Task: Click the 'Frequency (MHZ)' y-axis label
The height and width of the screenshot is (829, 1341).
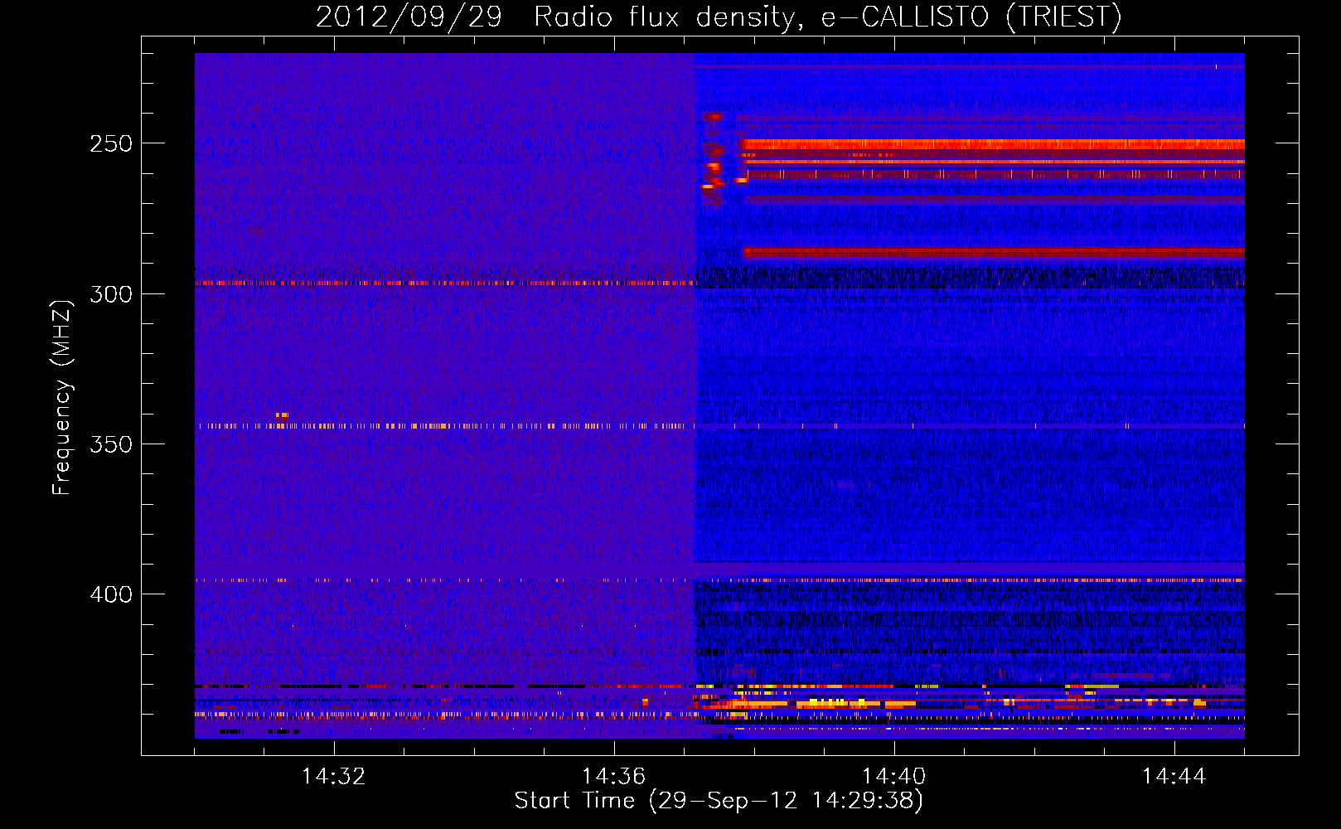Action: [x=62, y=398]
